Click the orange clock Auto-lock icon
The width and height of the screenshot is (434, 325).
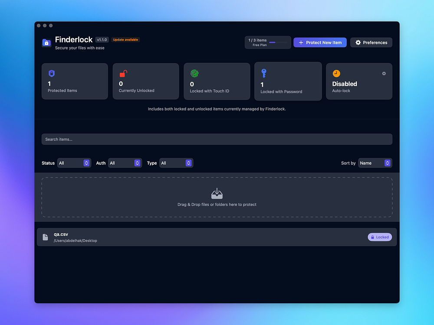pos(336,74)
